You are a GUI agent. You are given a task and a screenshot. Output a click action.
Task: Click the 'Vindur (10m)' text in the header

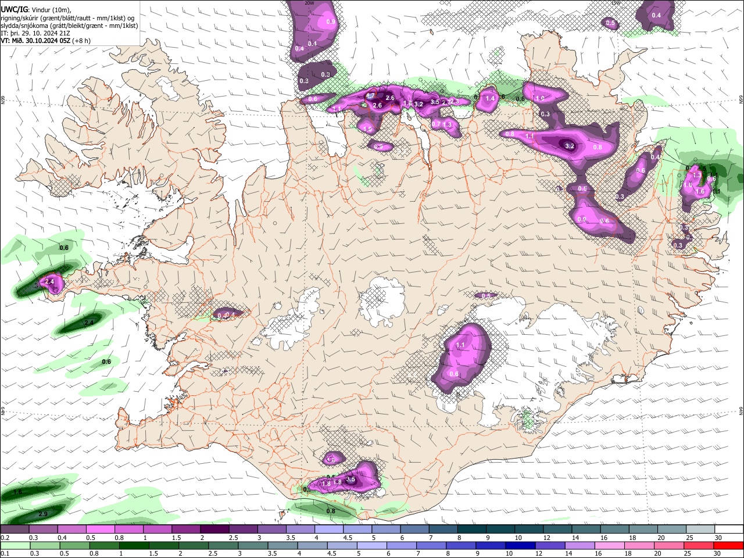[50, 9]
